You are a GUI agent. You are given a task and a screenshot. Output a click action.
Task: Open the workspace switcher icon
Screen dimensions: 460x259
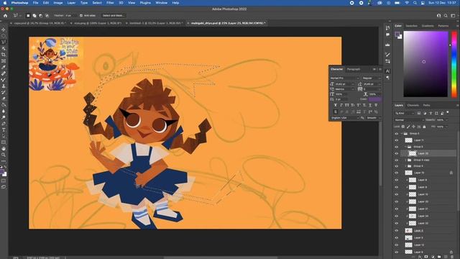click(454, 16)
